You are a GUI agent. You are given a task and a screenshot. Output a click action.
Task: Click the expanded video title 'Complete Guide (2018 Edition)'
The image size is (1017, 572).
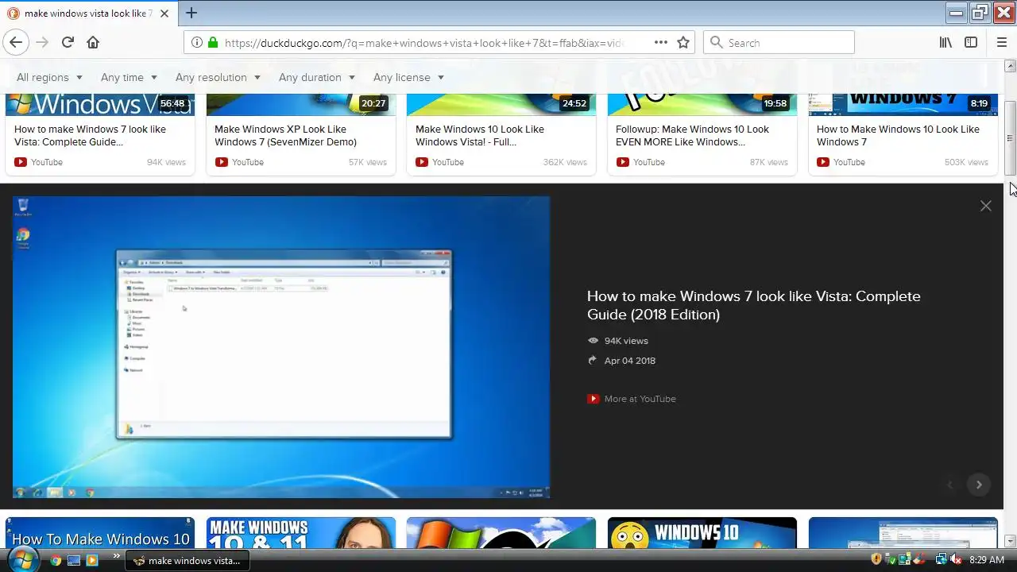coord(753,305)
